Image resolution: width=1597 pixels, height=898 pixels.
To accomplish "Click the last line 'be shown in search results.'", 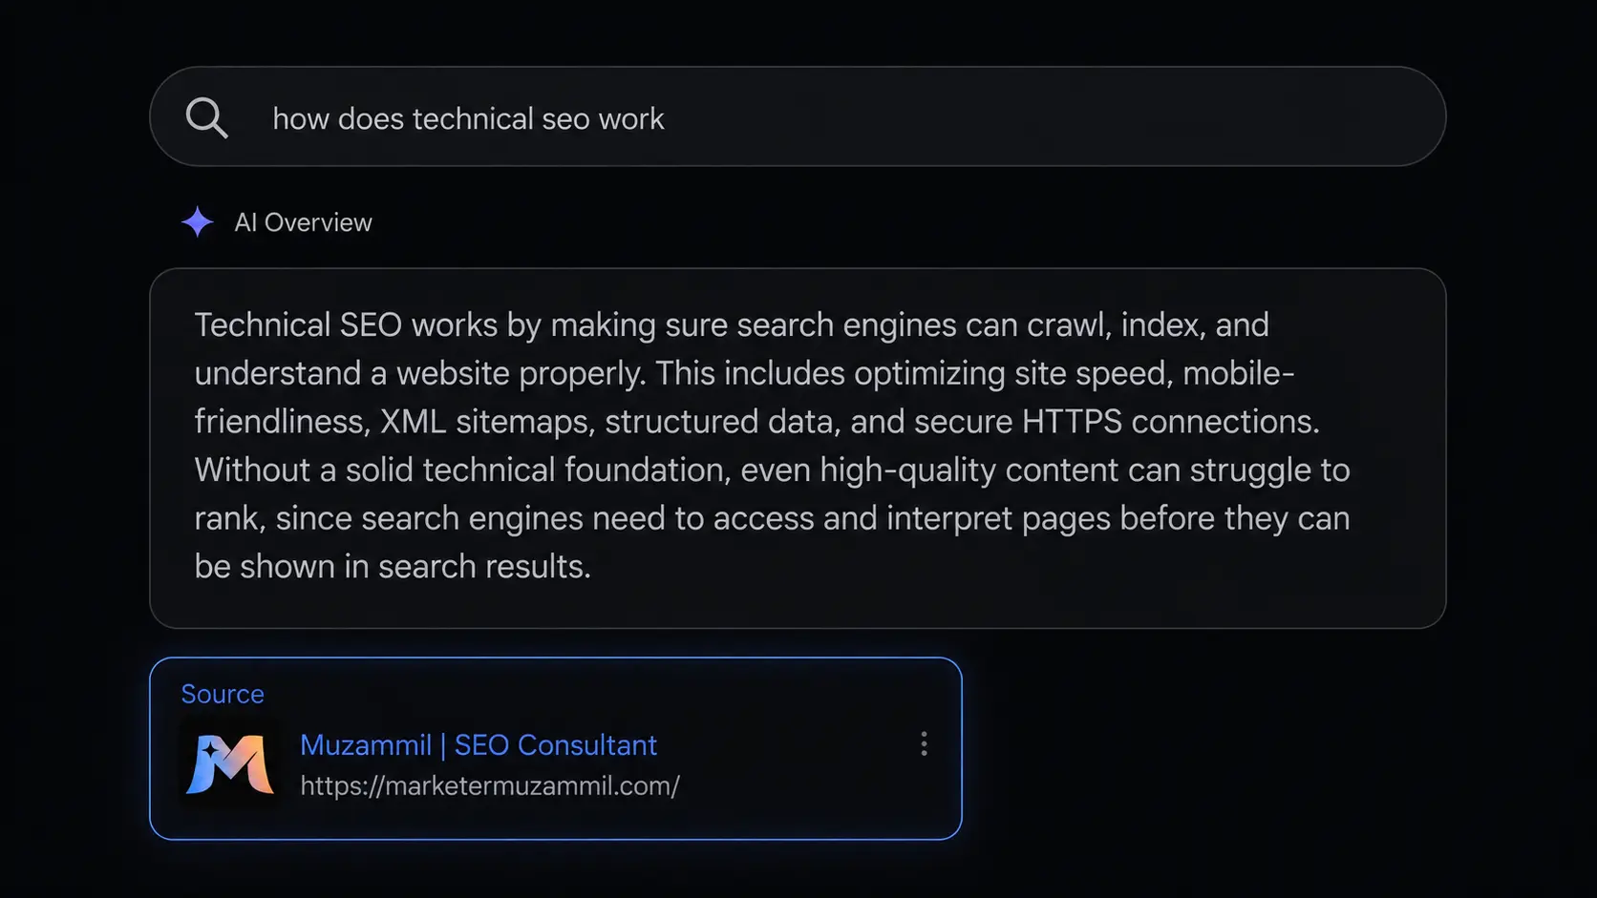I will pos(393,567).
